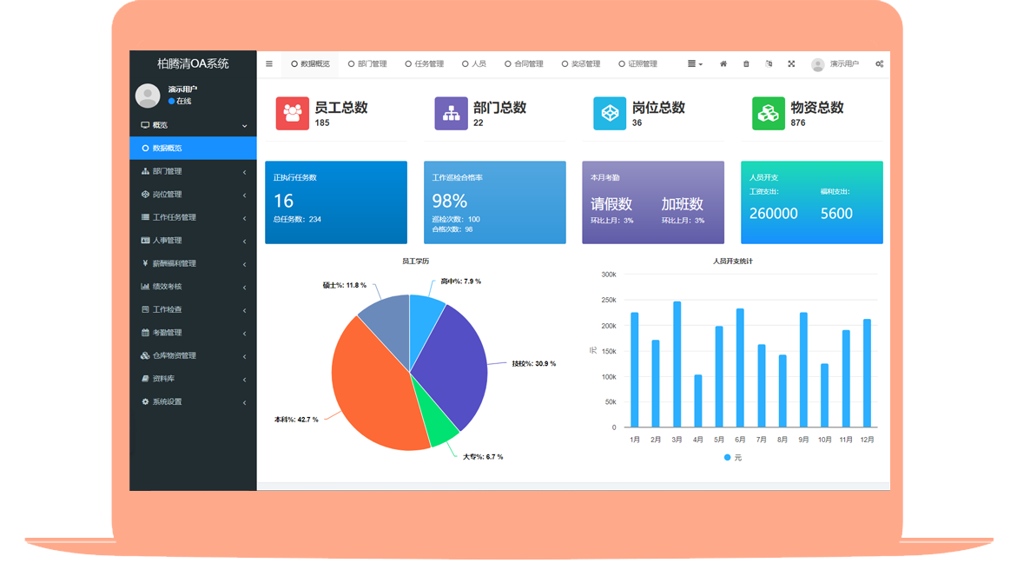Switch to the 证照管理 tab
The image size is (1017, 563).
coord(638,63)
